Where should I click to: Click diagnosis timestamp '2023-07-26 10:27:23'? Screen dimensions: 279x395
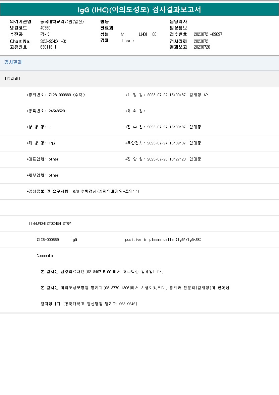[x=166, y=159]
